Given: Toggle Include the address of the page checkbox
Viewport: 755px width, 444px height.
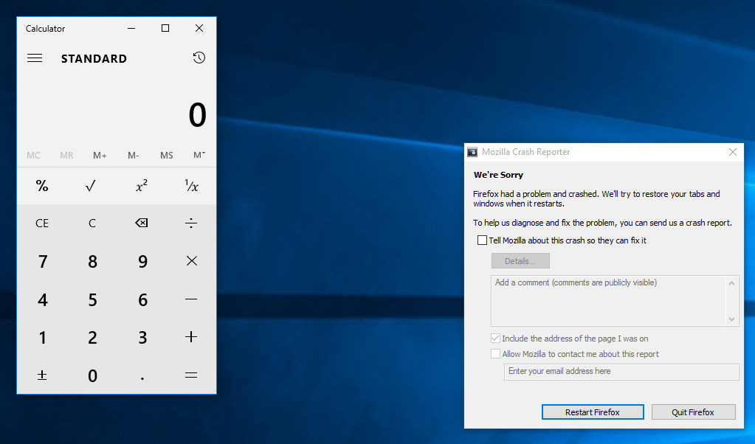Looking at the screenshot, I should click(495, 339).
